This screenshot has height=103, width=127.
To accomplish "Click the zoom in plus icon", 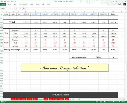I will (x=119, y=102).
